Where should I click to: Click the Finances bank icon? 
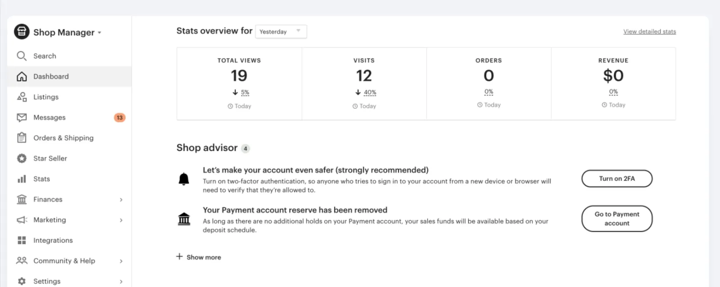click(22, 199)
